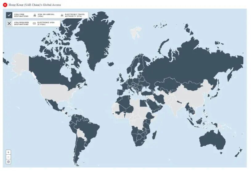Toggle the Visa-Free Destinations checkmark
The image size is (251, 171).
click(9, 15)
